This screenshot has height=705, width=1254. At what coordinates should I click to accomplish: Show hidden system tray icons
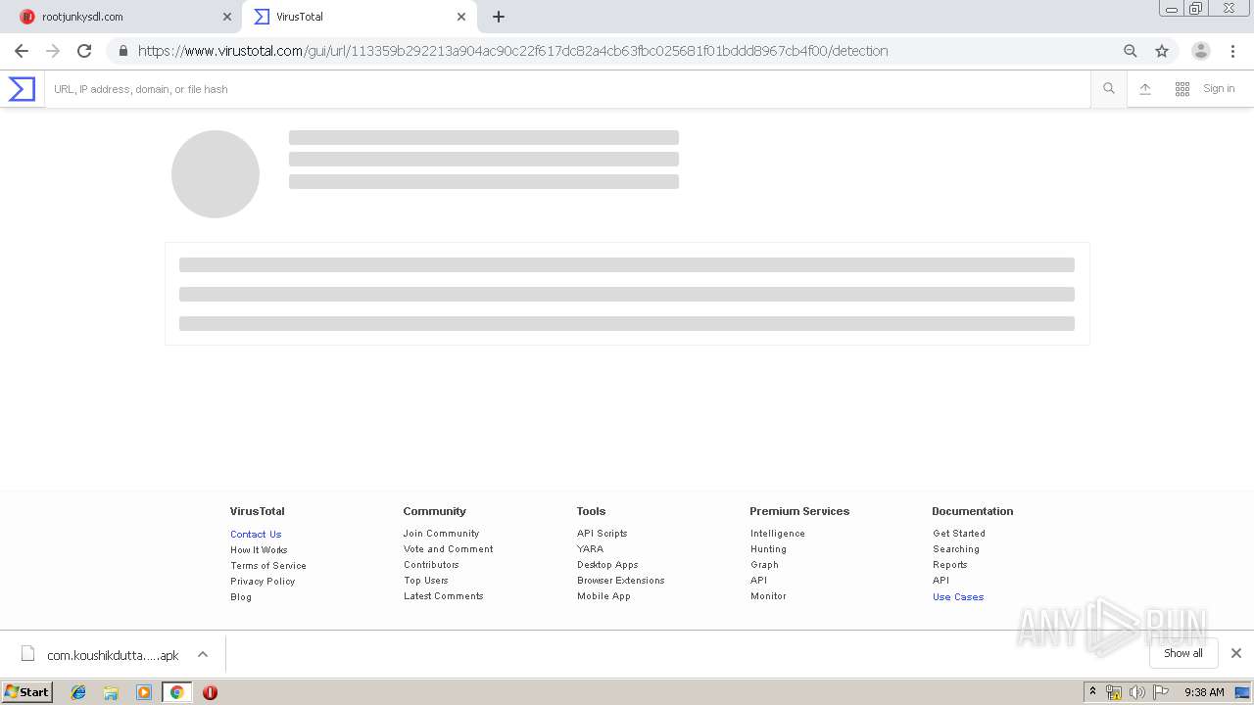coord(1092,692)
